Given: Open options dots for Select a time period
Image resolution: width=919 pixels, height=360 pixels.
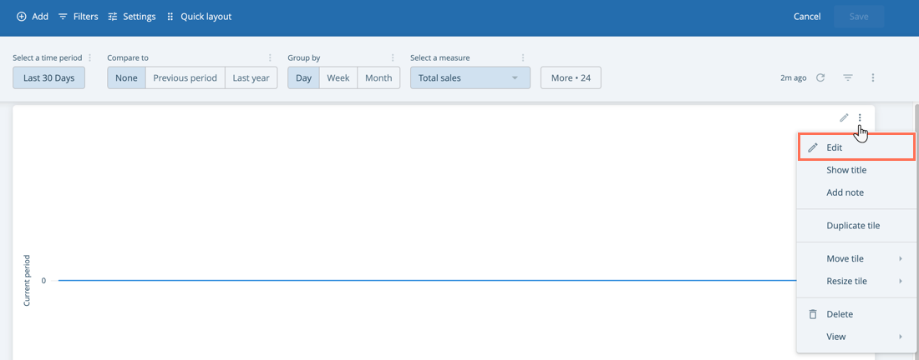Looking at the screenshot, I should pos(89,57).
